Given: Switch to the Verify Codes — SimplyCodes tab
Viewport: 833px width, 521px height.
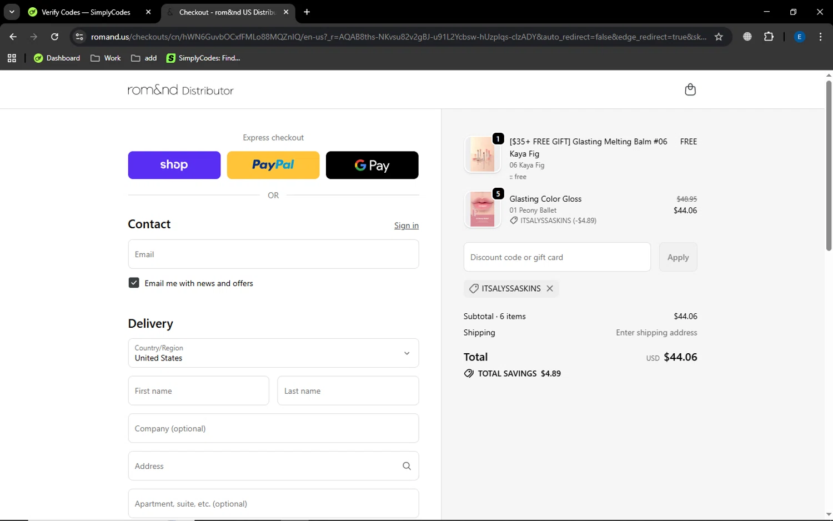Looking at the screenshot, I should (86, 12).
